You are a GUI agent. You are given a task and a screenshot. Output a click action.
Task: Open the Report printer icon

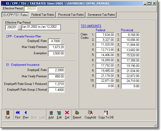coord(77,113)
